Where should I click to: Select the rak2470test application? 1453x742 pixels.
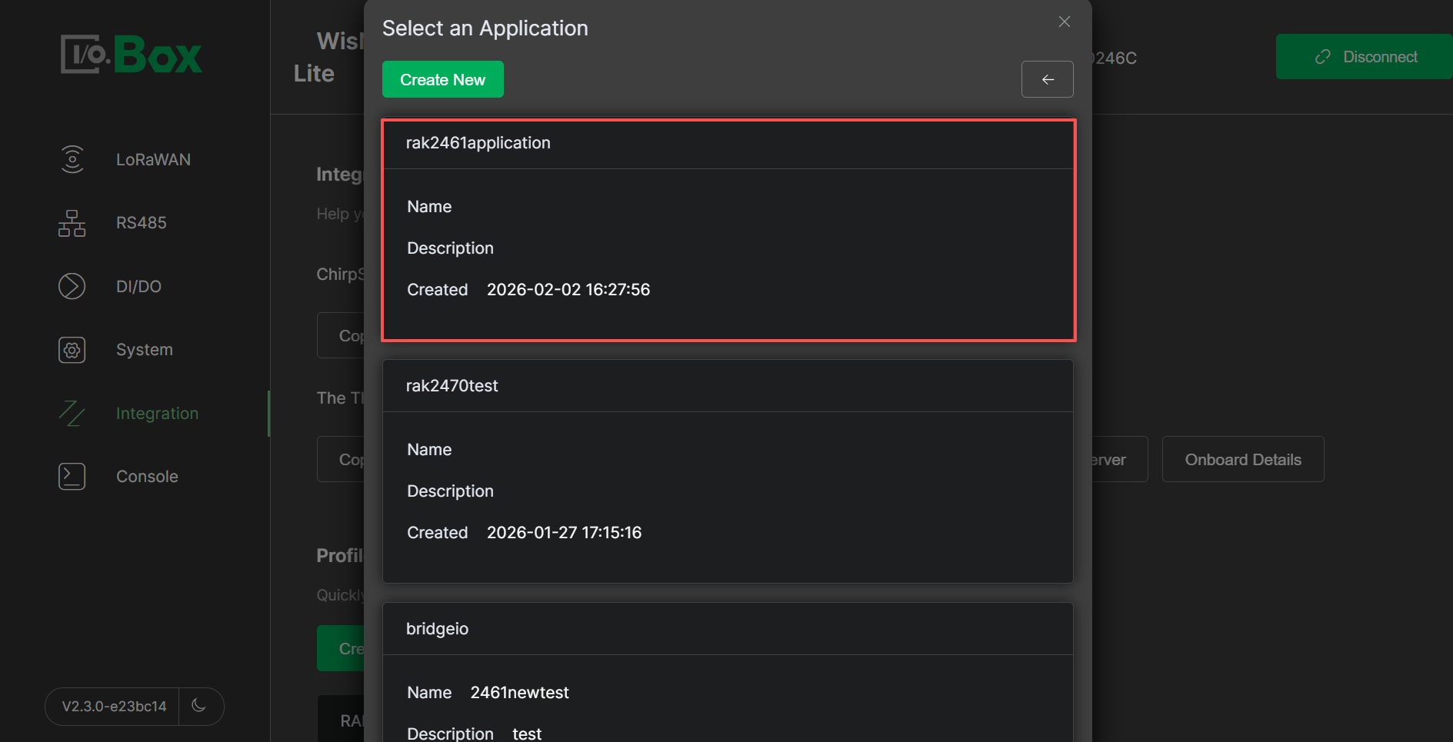point(728,471)
